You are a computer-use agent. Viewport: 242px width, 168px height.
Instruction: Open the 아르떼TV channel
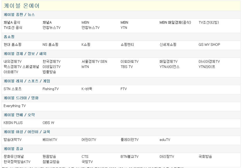click(x=11, y=72)
